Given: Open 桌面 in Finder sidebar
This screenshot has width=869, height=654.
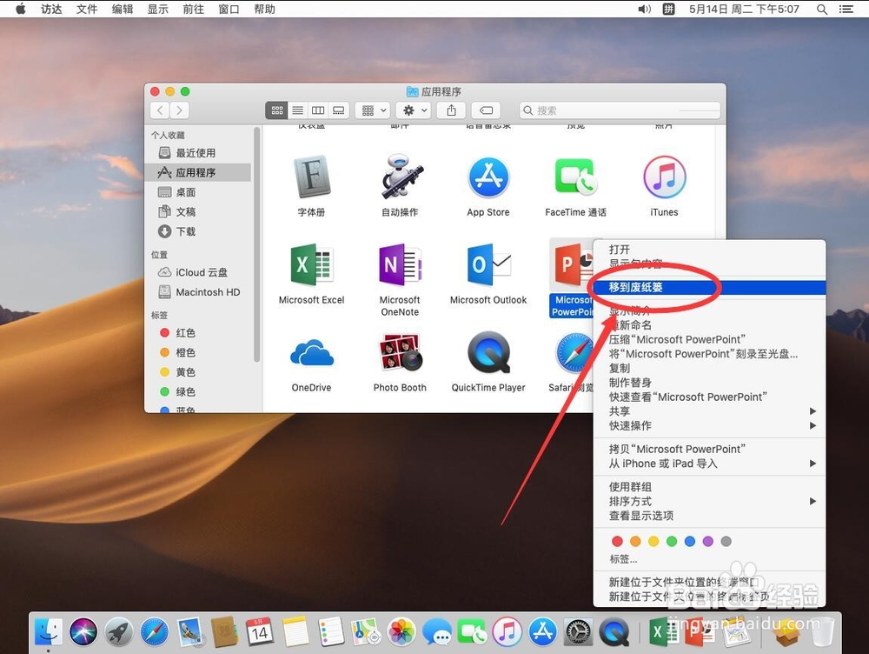Looking at the screenshot, I should tap(198, 192).
